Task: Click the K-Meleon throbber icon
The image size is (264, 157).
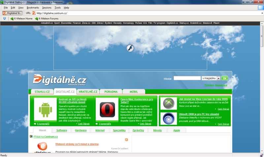Action: pyautogui.click(x=261, y=8)
